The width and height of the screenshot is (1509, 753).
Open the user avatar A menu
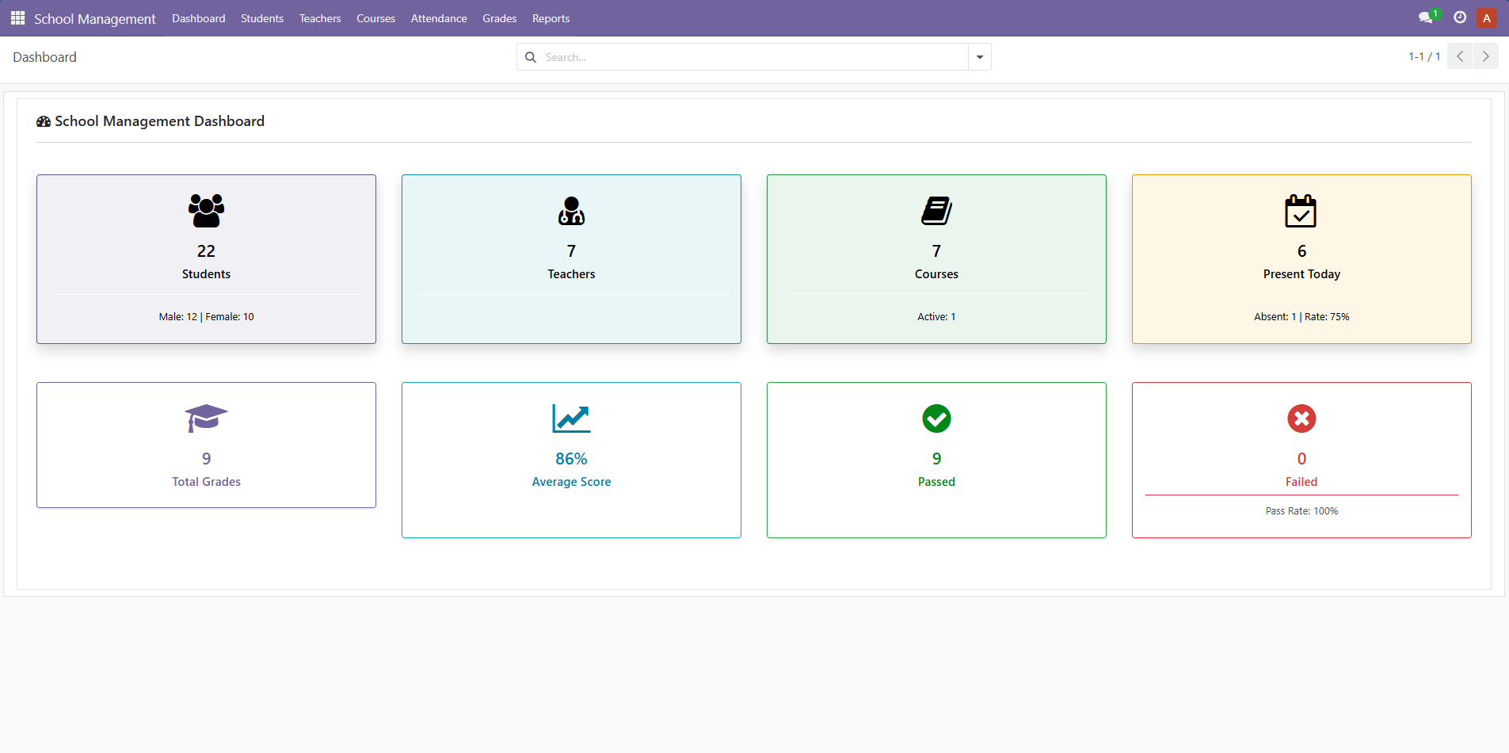point(1487,17)
